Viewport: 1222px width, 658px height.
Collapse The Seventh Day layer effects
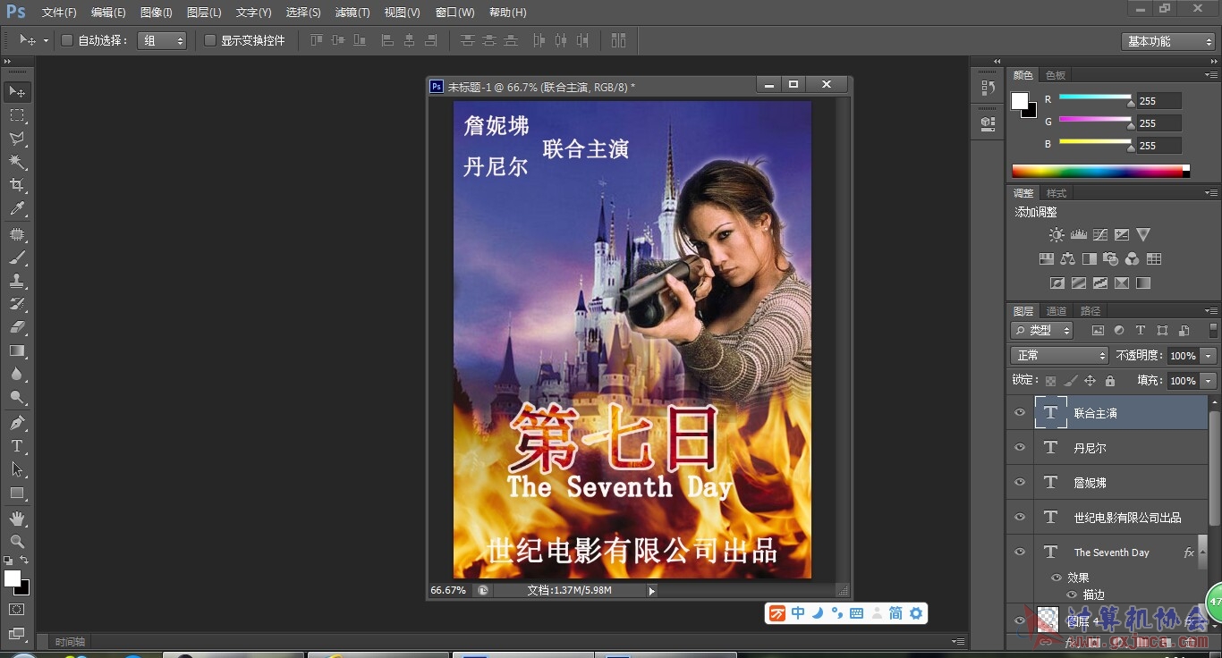pyautogui.click(x=1202, y=553)
